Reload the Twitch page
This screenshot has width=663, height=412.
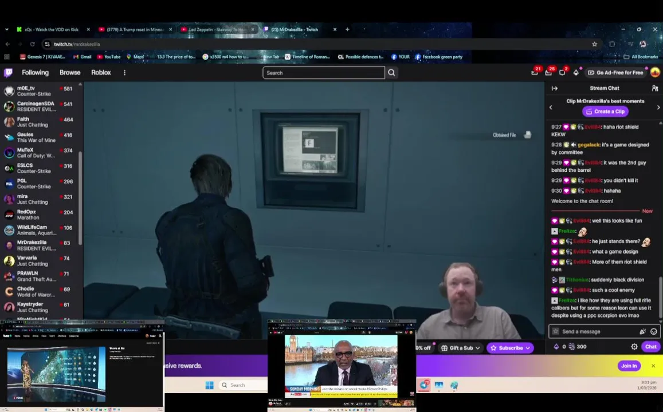click(x=32, y=44)
